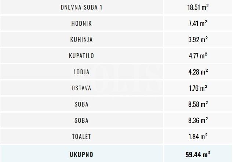Click the KUPATILO label
Viewport: 233px width, 162px height.
tap(81, 55)
